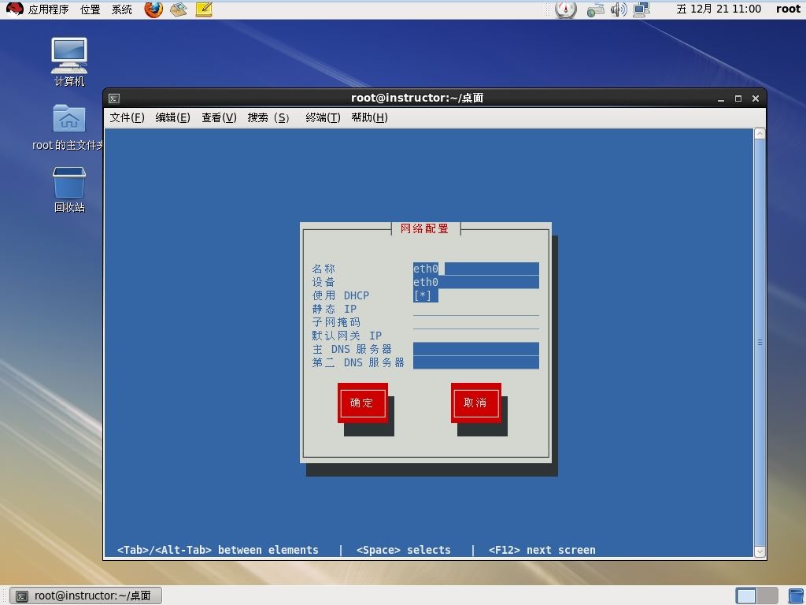This screenshot has width=806, height=605.
Task: Click the network devices tray icon
Action: point(595,9)
